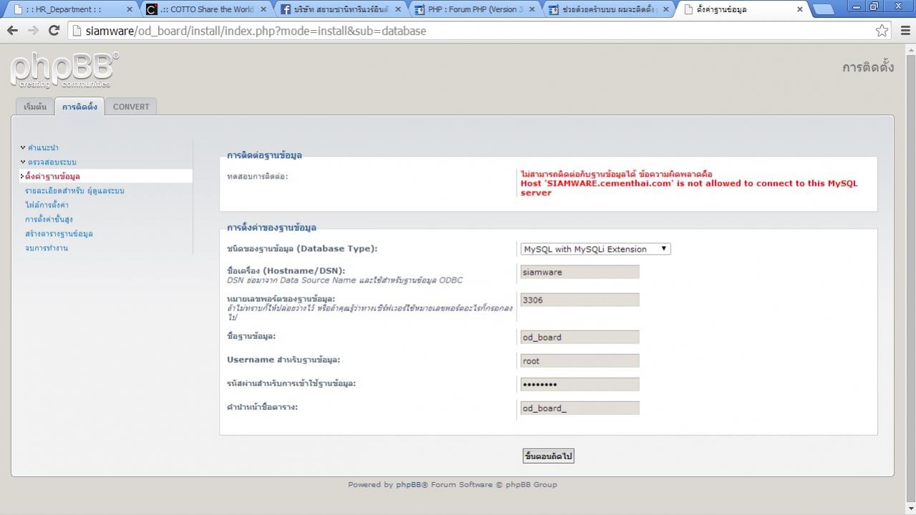
Task: Switch to the PHP : Forum PHP tab
Action: point(472,9)
